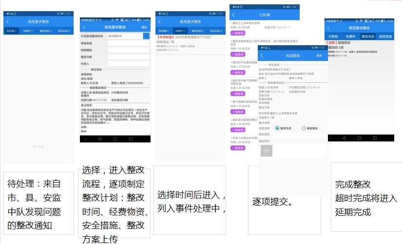The image size is (402, 244).
Task: Tap 一般隐患 tag under item 5 氨气报警仪
Action: (x=238, y=112)
